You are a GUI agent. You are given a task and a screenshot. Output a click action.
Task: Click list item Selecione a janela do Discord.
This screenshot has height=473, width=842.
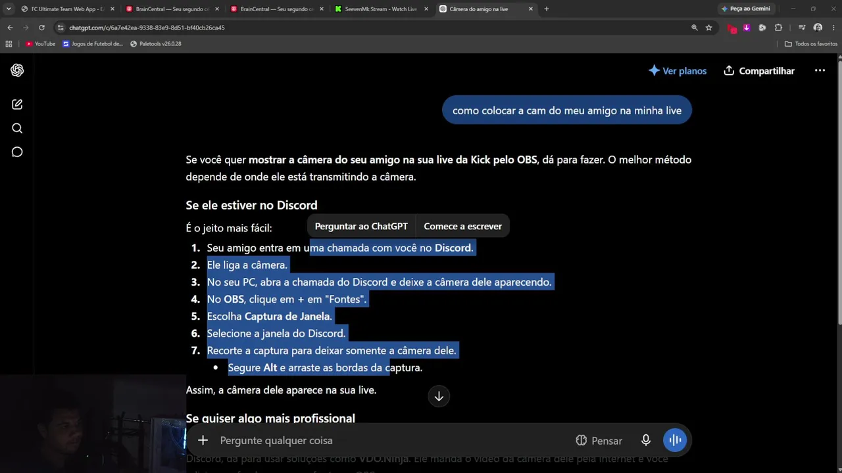tap(276, 333)
